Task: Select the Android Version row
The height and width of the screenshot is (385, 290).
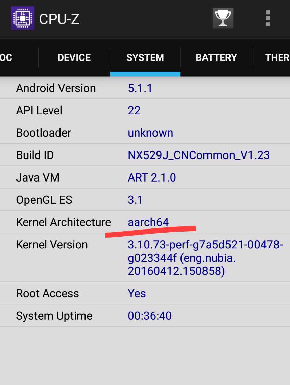Action: (x=145, y=88)
